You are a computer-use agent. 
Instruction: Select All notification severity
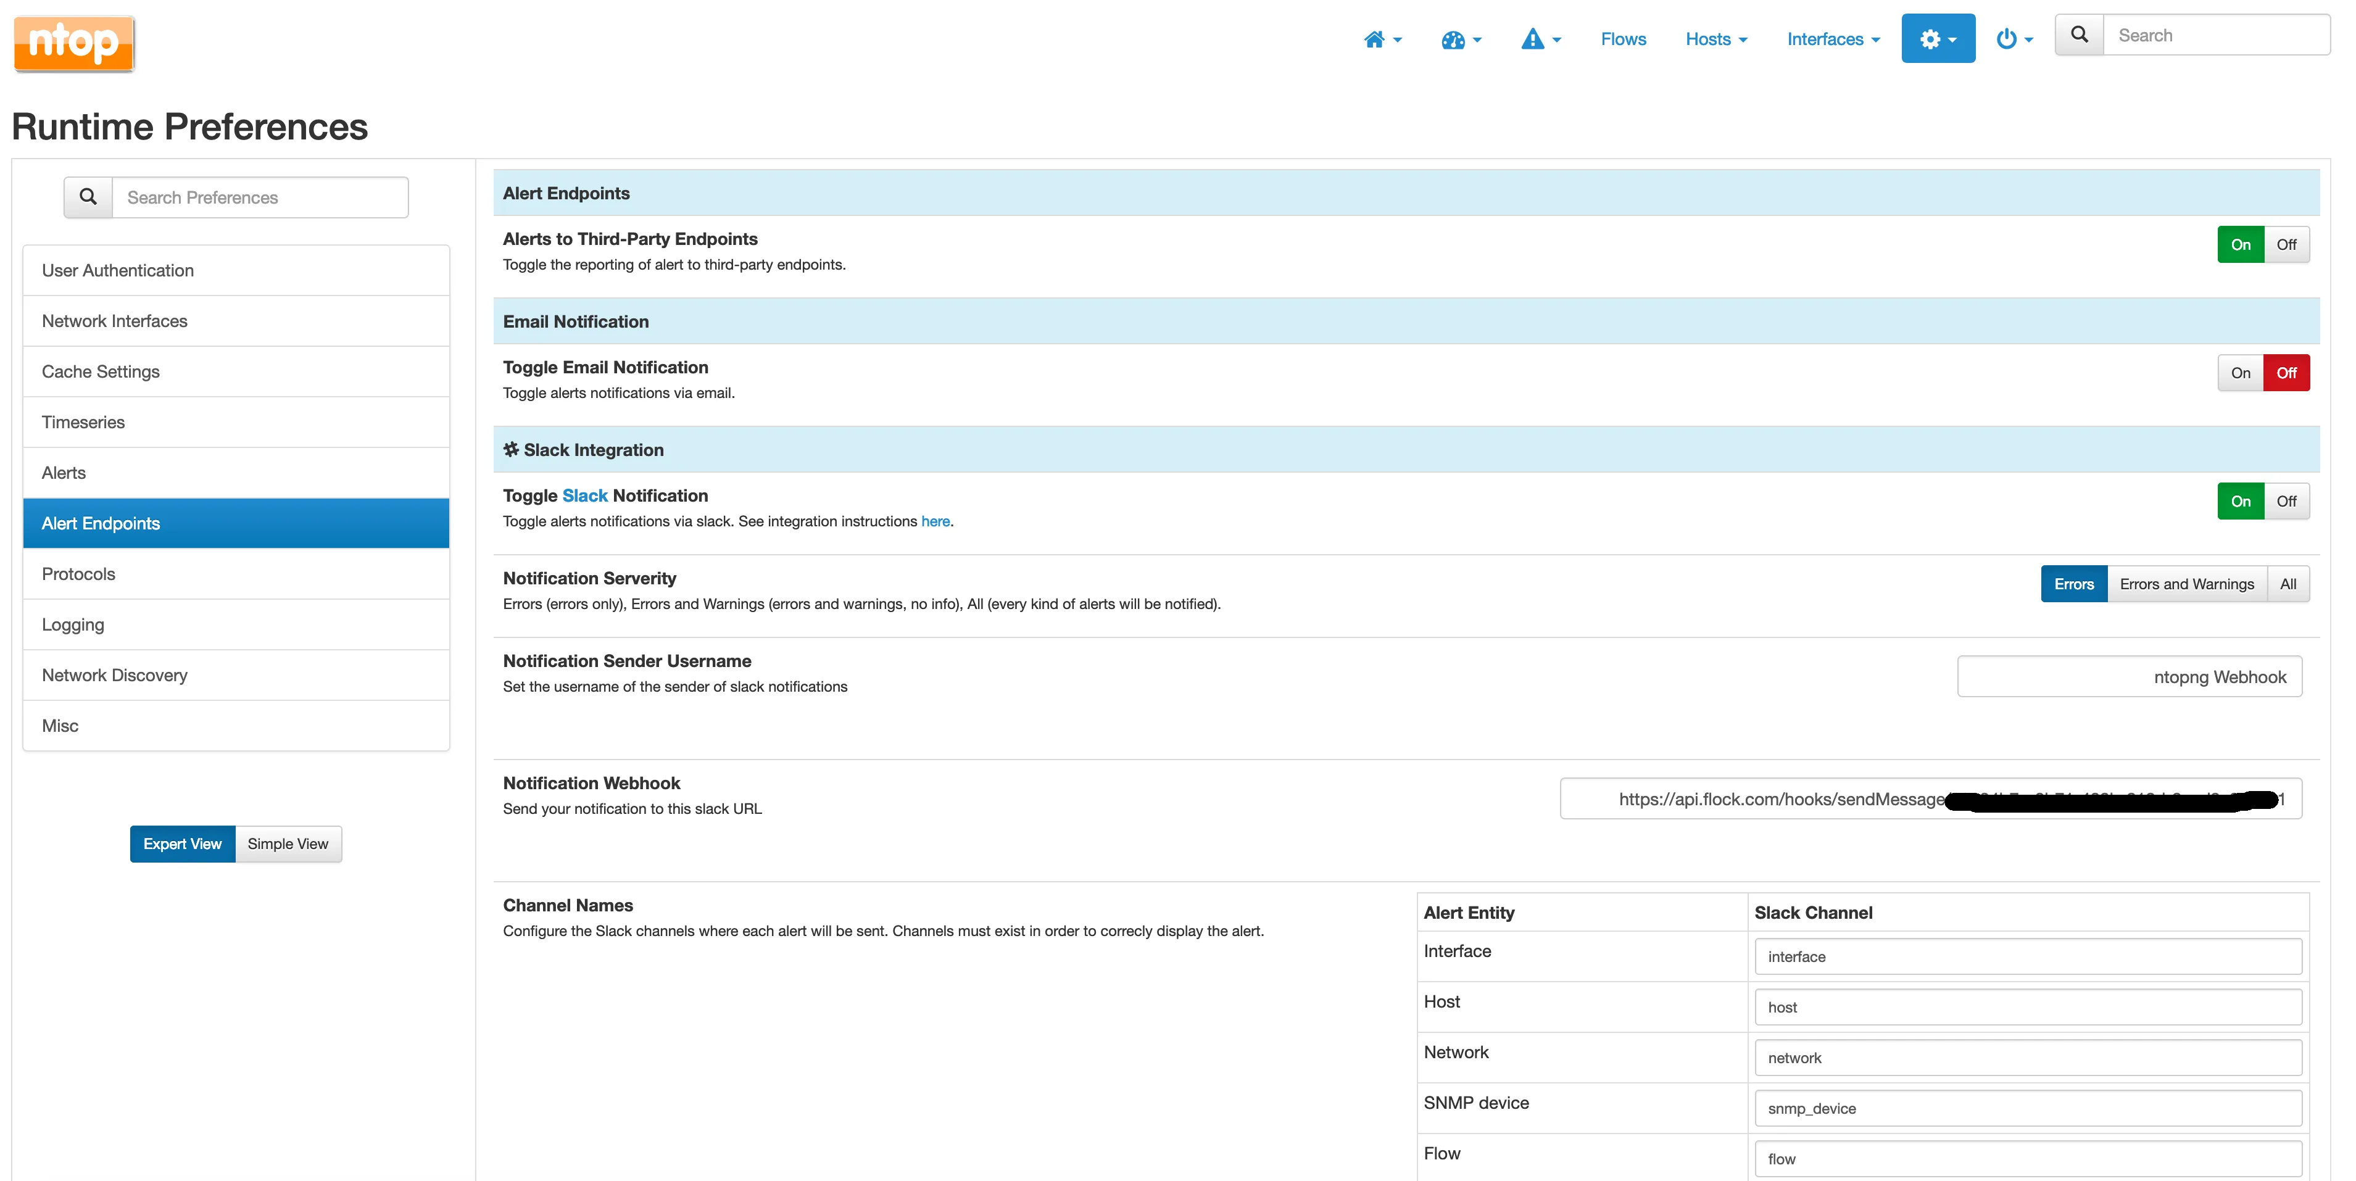coord(2288,584)
